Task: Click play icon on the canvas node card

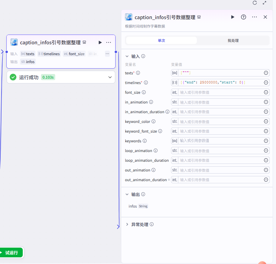Action: click(100, 42)
